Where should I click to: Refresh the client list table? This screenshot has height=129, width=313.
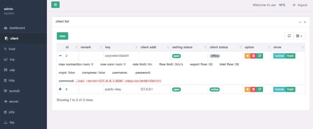tap(289, 36)
